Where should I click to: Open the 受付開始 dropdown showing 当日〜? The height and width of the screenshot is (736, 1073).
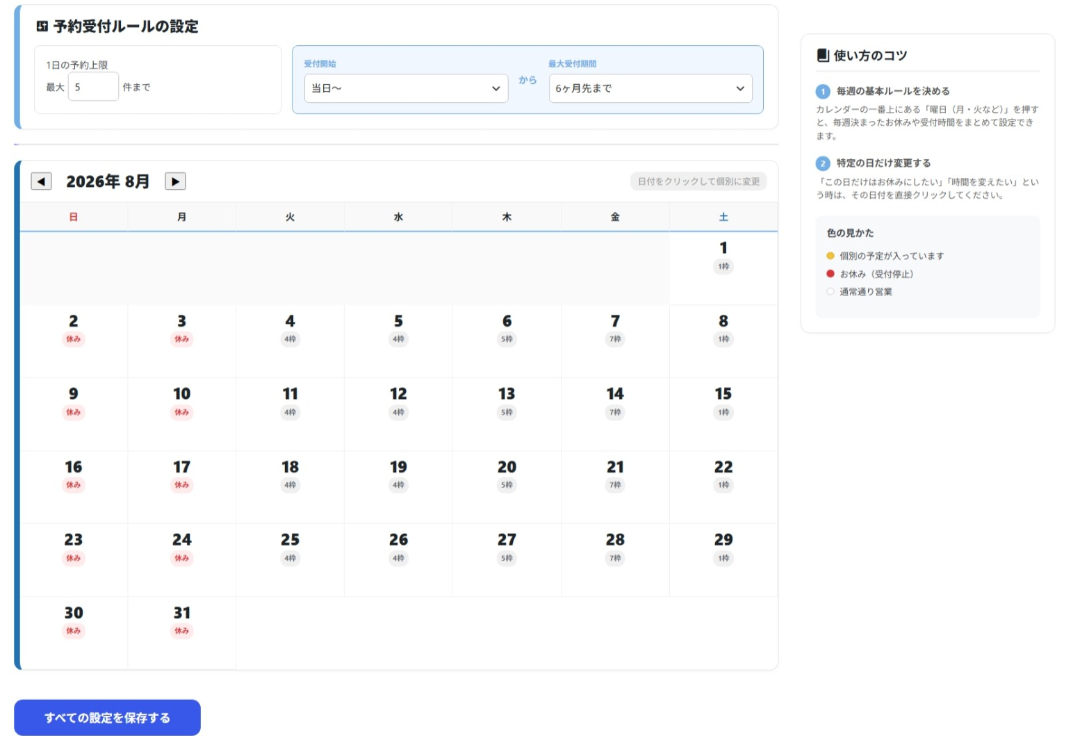click(x=406, y=88)
